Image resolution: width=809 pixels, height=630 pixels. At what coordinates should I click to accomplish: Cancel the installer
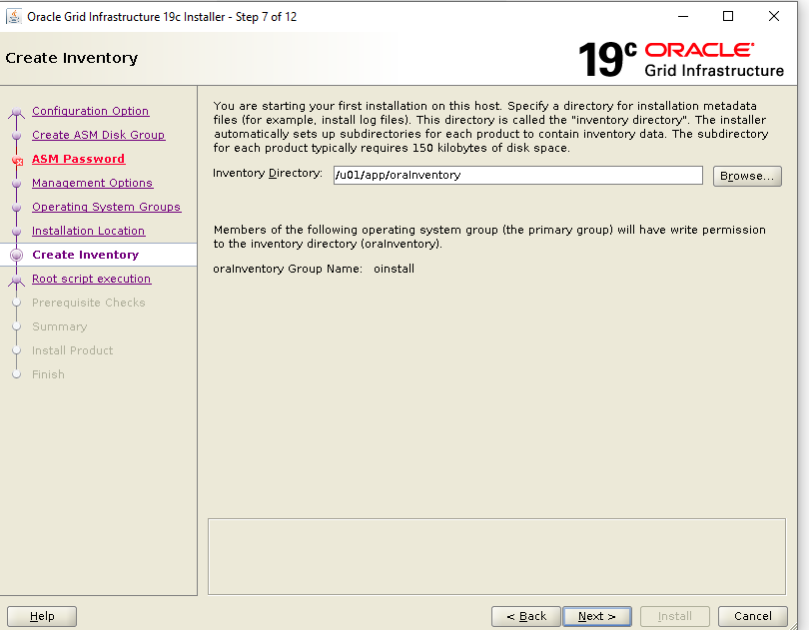pyautogui.click(x=753, y=616)
